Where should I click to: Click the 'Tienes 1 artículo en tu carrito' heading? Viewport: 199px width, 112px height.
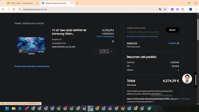(29, 23)
